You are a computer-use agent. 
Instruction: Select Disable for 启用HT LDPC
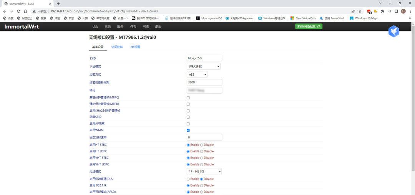[x=202, y=151]
